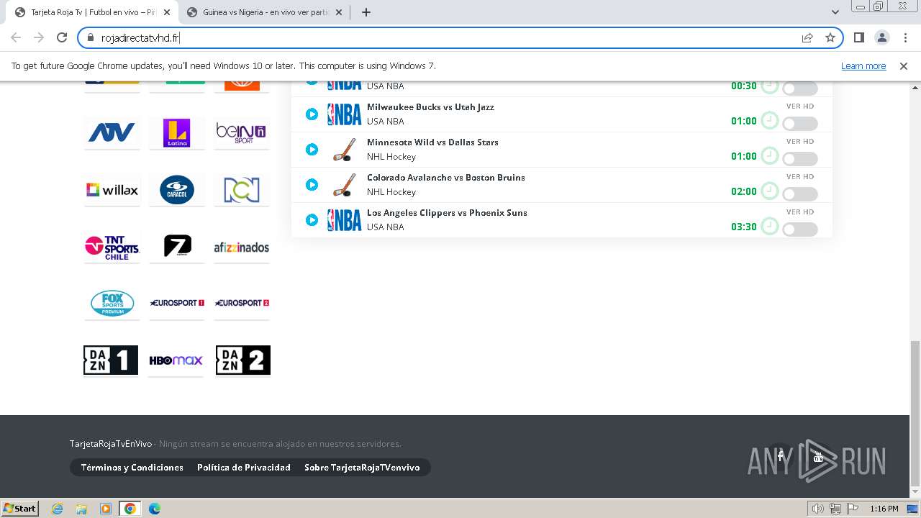Click the volume icon in system tray

(818, 509)
